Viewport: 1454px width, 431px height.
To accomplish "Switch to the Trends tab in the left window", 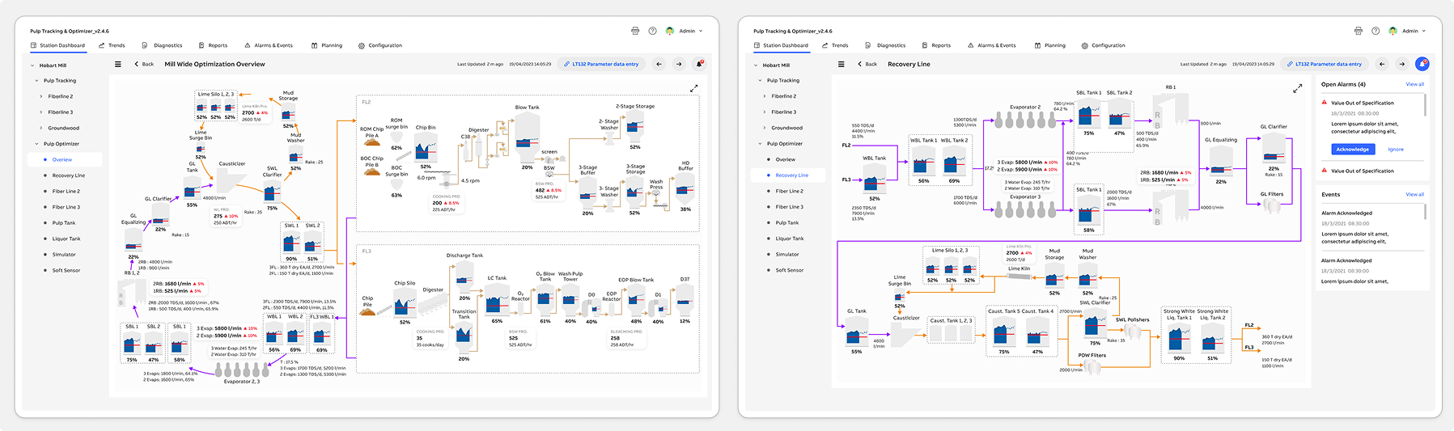I will point(112,45).
